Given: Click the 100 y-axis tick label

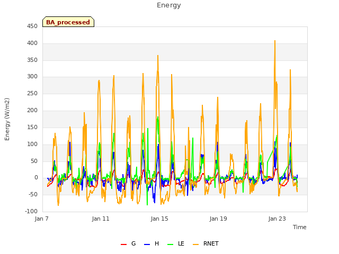Looking at the screenshot, I should [32, 144].
